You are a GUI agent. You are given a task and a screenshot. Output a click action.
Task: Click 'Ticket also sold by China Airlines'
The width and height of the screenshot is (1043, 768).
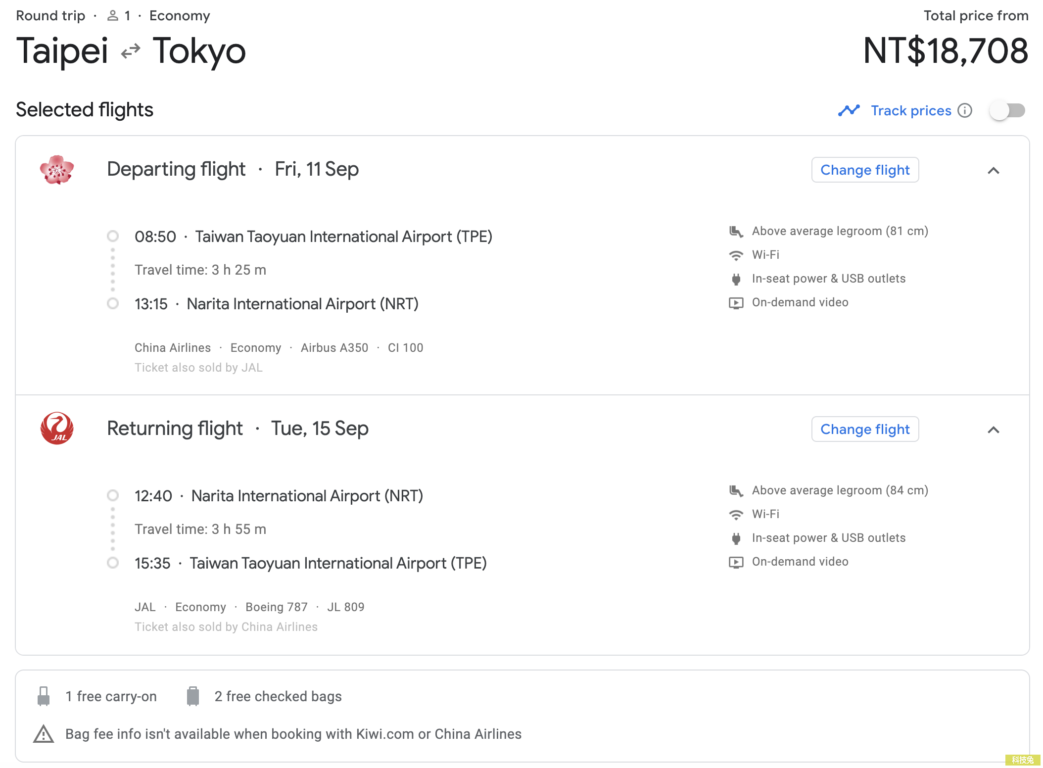[226, 627]
